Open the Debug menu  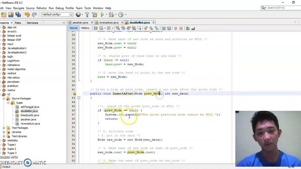pyautogui.click(x=60, y=8)
